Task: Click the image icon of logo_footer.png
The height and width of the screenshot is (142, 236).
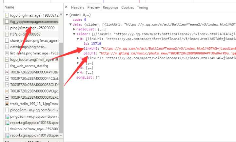Action: point(7,60)
